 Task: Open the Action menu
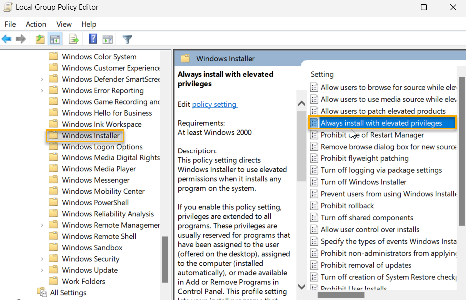pos(36,24)
